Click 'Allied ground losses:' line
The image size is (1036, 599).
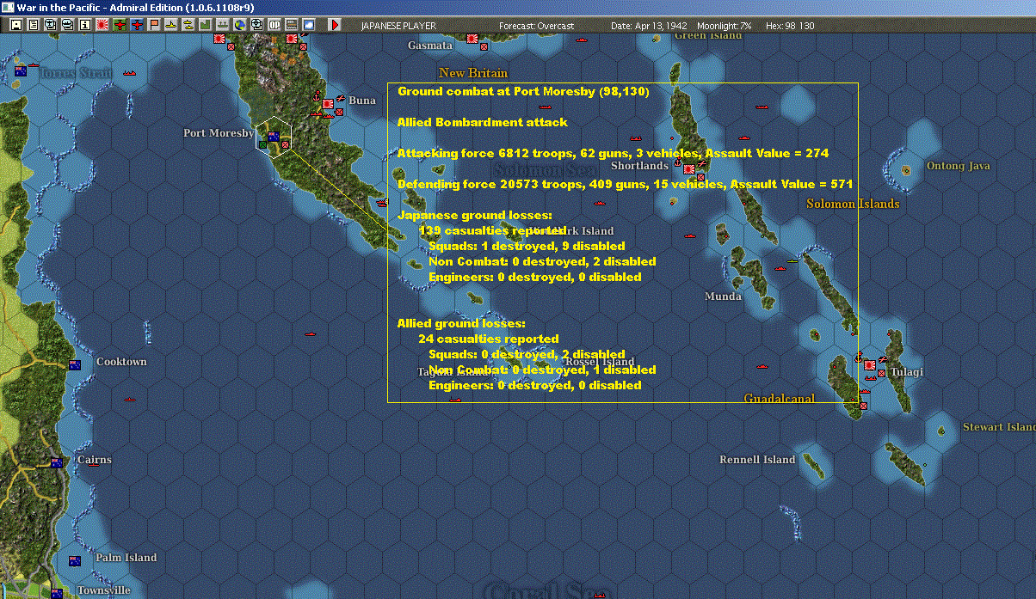click(460, 323)
